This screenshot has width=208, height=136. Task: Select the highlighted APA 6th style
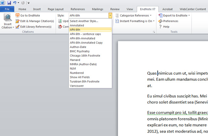pyautogui.click(x=90, y=30)
